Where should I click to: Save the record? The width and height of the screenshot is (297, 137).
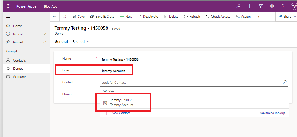pyautogui.click(x=79, y=17)
